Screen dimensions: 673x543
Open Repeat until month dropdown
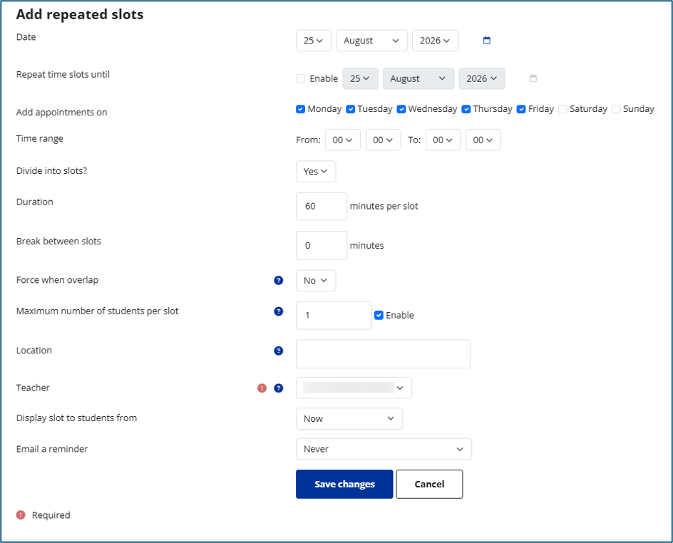click(x=418, y=78)
